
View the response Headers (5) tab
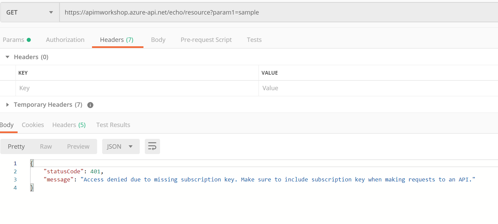click(x=69, y=125)
